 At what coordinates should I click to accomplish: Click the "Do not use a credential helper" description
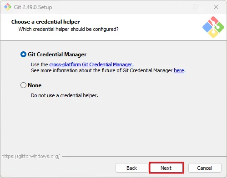[65, 95]
